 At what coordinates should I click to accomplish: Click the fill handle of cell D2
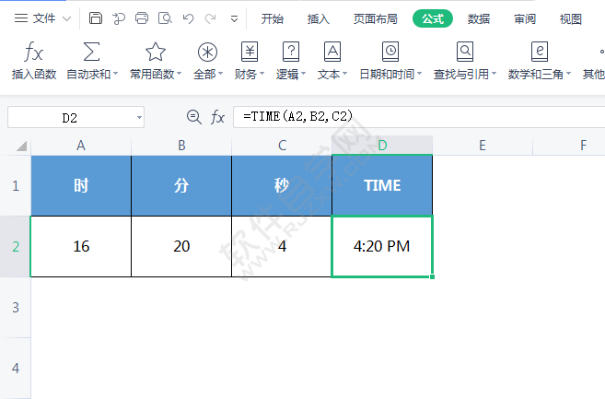[x=432, y=276]
